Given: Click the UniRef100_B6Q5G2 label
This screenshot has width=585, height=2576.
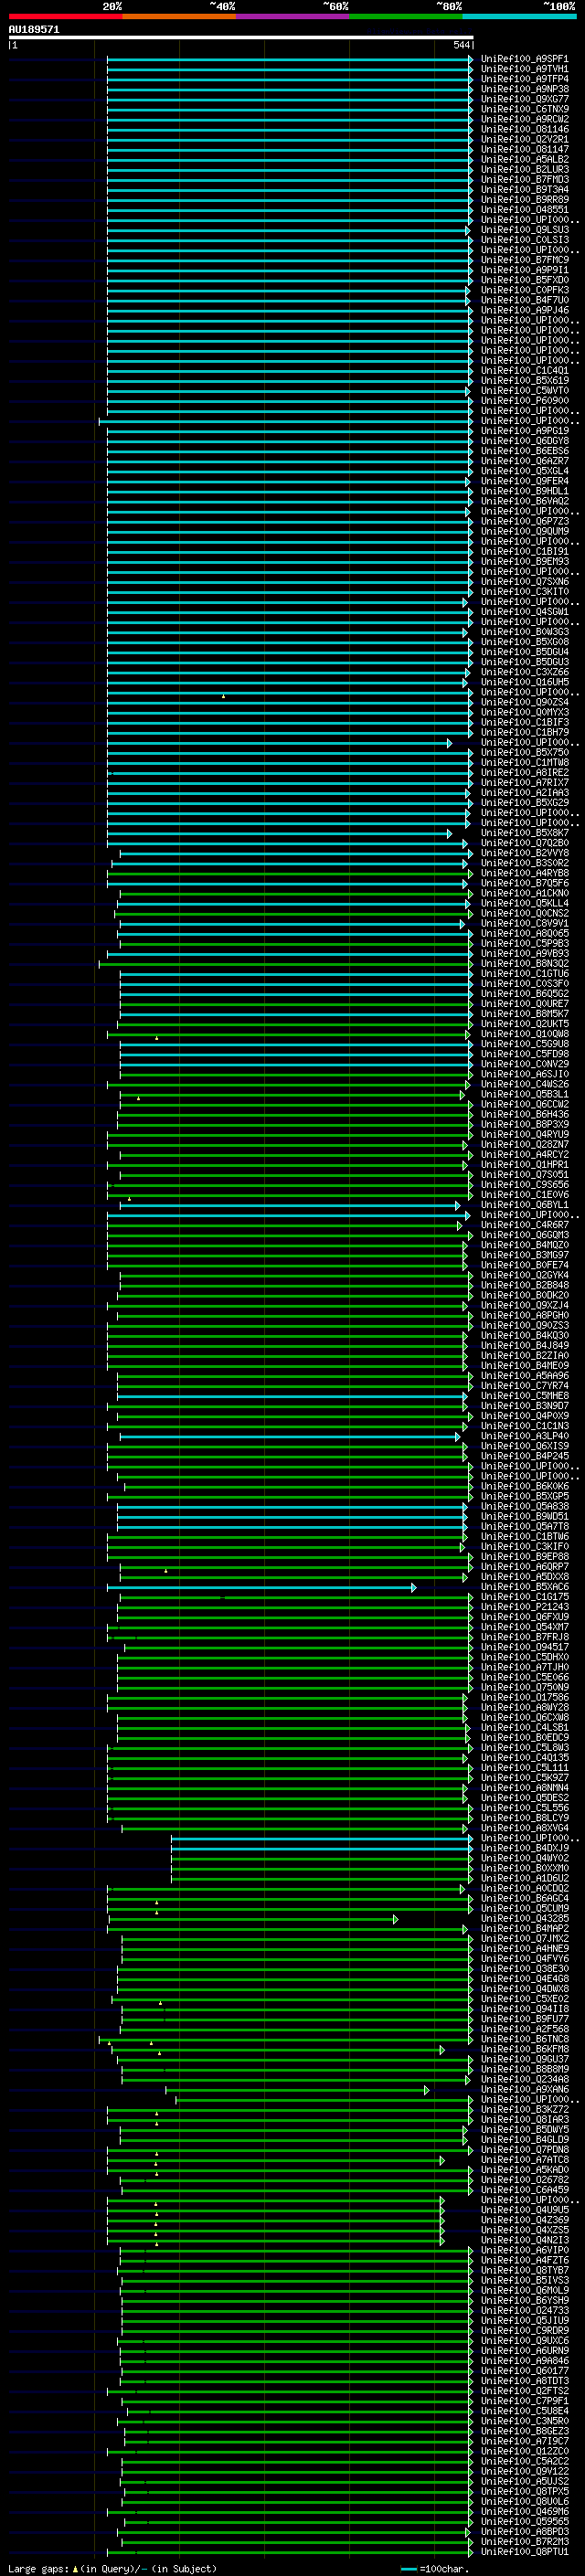Looking at the screenshot, I should click(x=524, y=994).
